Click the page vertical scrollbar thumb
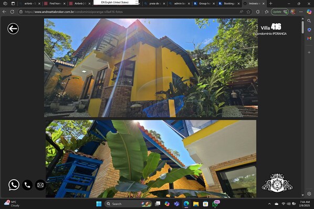 tap(302, 27)
